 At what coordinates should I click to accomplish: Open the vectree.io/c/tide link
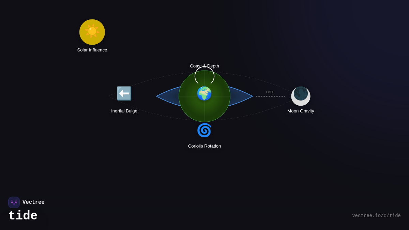(376, 216)
